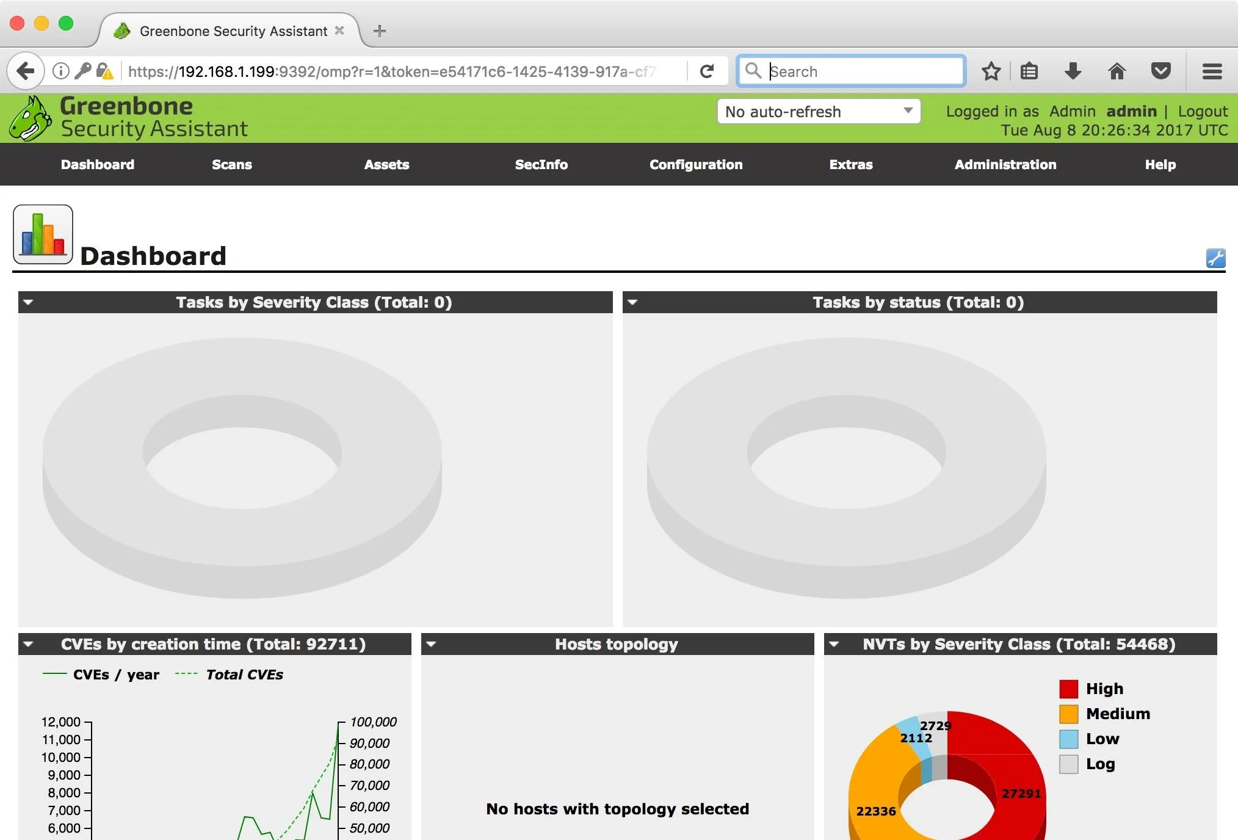
Task: Click the red High segment labeled 27291
Action: [x=1021, y=794]
